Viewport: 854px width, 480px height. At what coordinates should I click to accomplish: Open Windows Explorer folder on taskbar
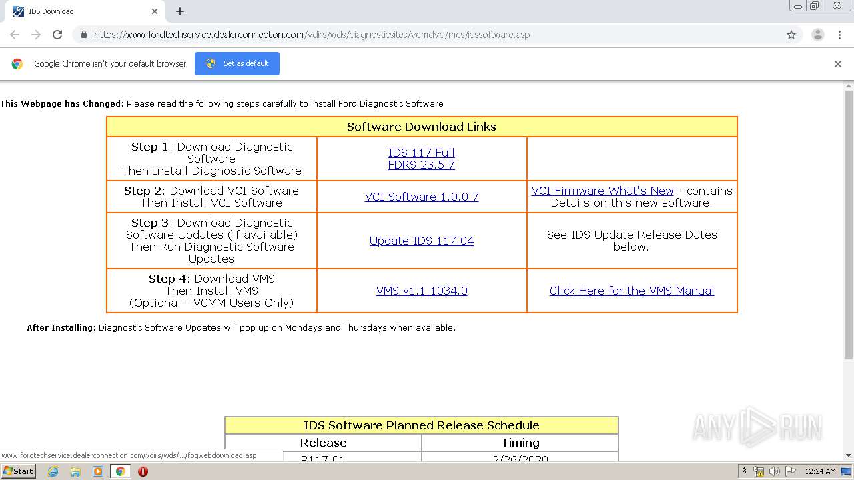click(75, 471)
